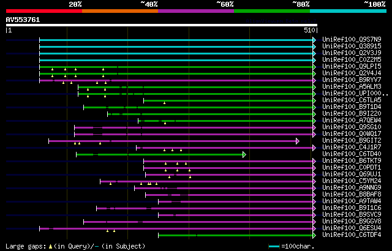This screenshot has height=251, width=392.
Task: Click the green alignment bar for C6TDF4
Action: pyautogui.click(x=235, y=235)
